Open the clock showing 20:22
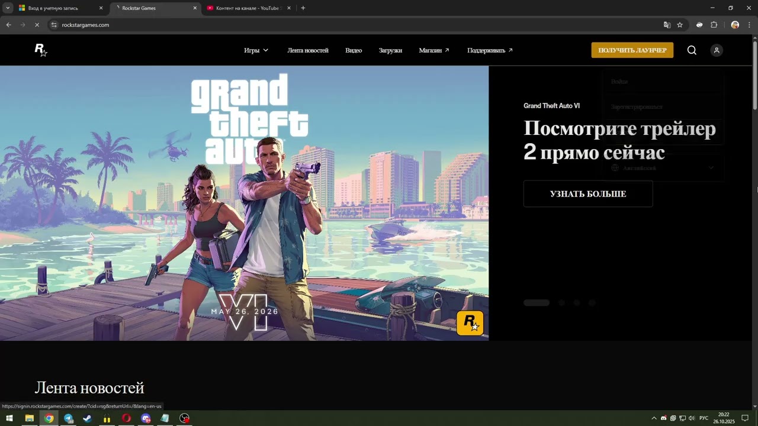 click(x=724, y=418)
